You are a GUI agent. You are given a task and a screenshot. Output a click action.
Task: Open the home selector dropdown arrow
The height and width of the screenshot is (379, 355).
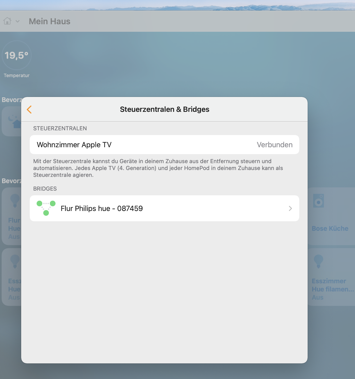tap(18, 21)
